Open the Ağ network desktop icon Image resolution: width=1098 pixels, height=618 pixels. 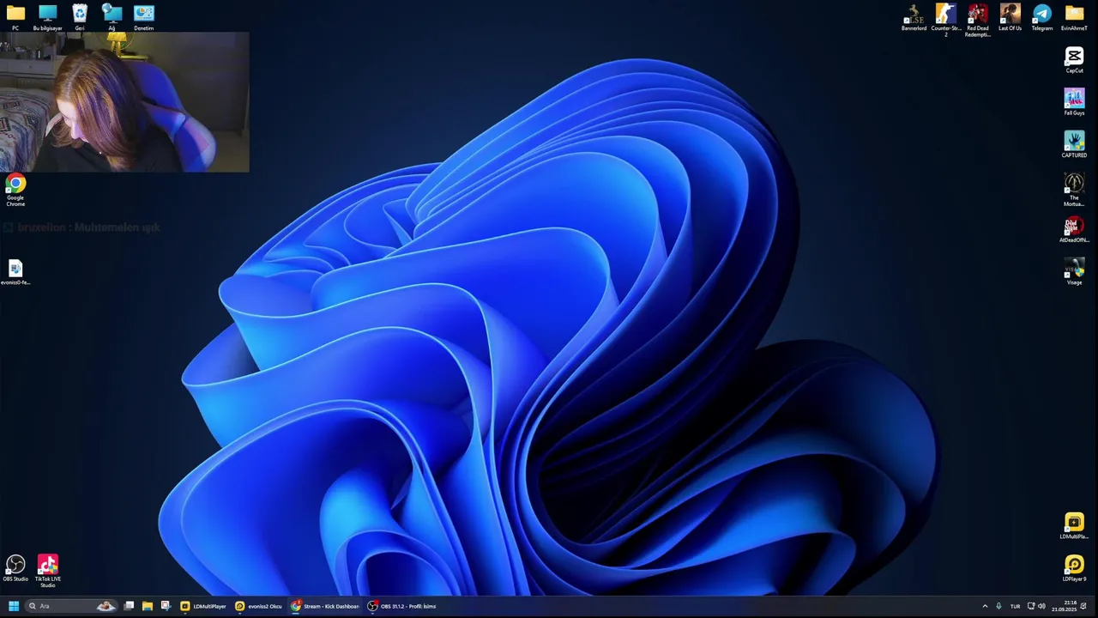tap(112, 17)
